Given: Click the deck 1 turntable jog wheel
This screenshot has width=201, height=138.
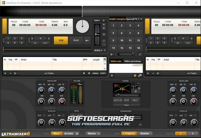Looking at the screenshot, I should coord(82,26).
